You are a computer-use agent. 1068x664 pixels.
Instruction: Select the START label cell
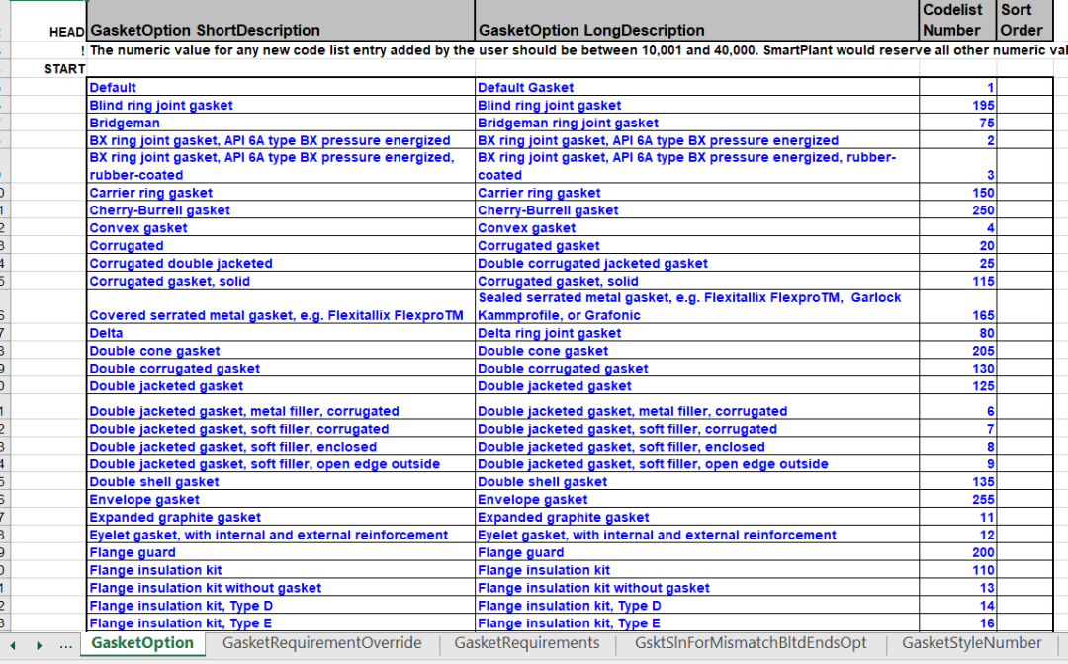point(47,69)
